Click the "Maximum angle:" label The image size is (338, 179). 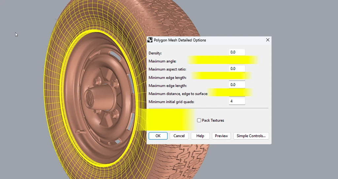point(162,61)
